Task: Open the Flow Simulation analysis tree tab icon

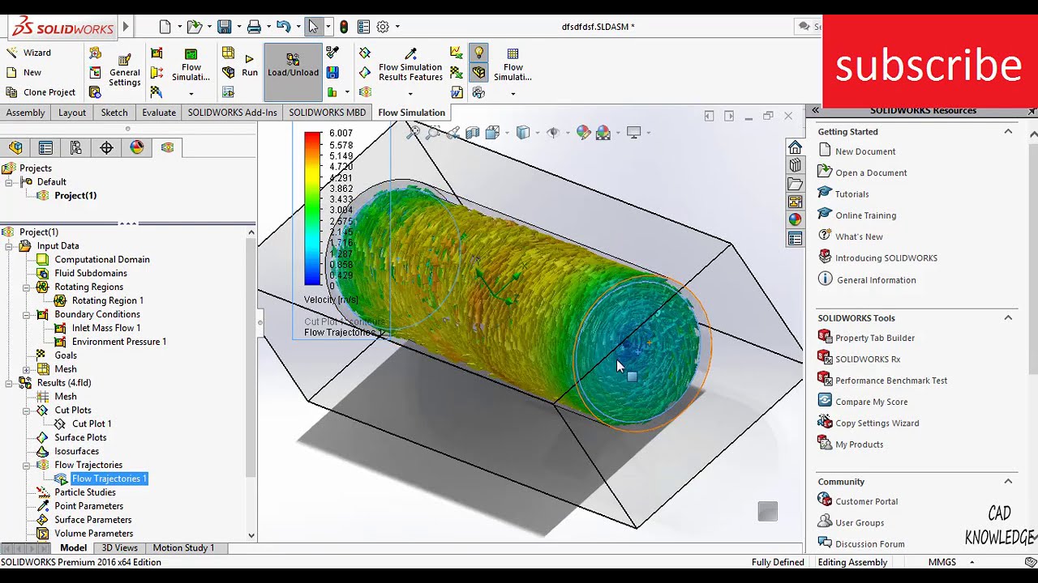Action: point(167,147)
